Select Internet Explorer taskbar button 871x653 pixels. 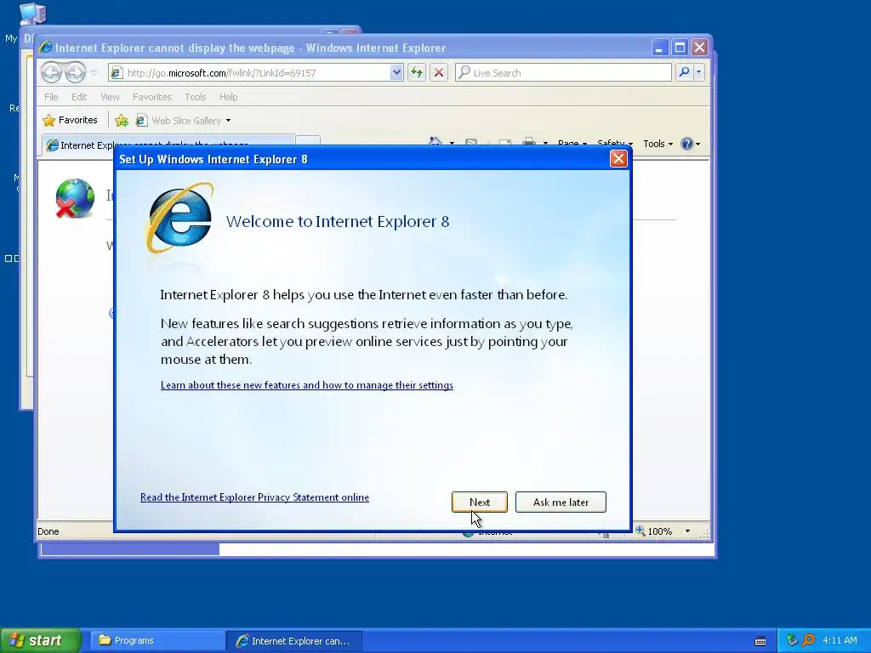coord(294,641)
